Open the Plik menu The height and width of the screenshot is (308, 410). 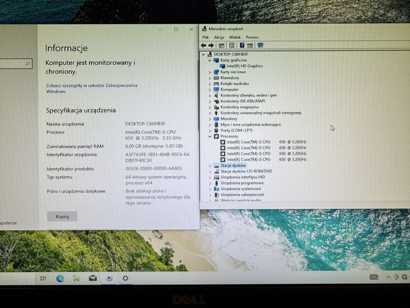pos(205,37)
